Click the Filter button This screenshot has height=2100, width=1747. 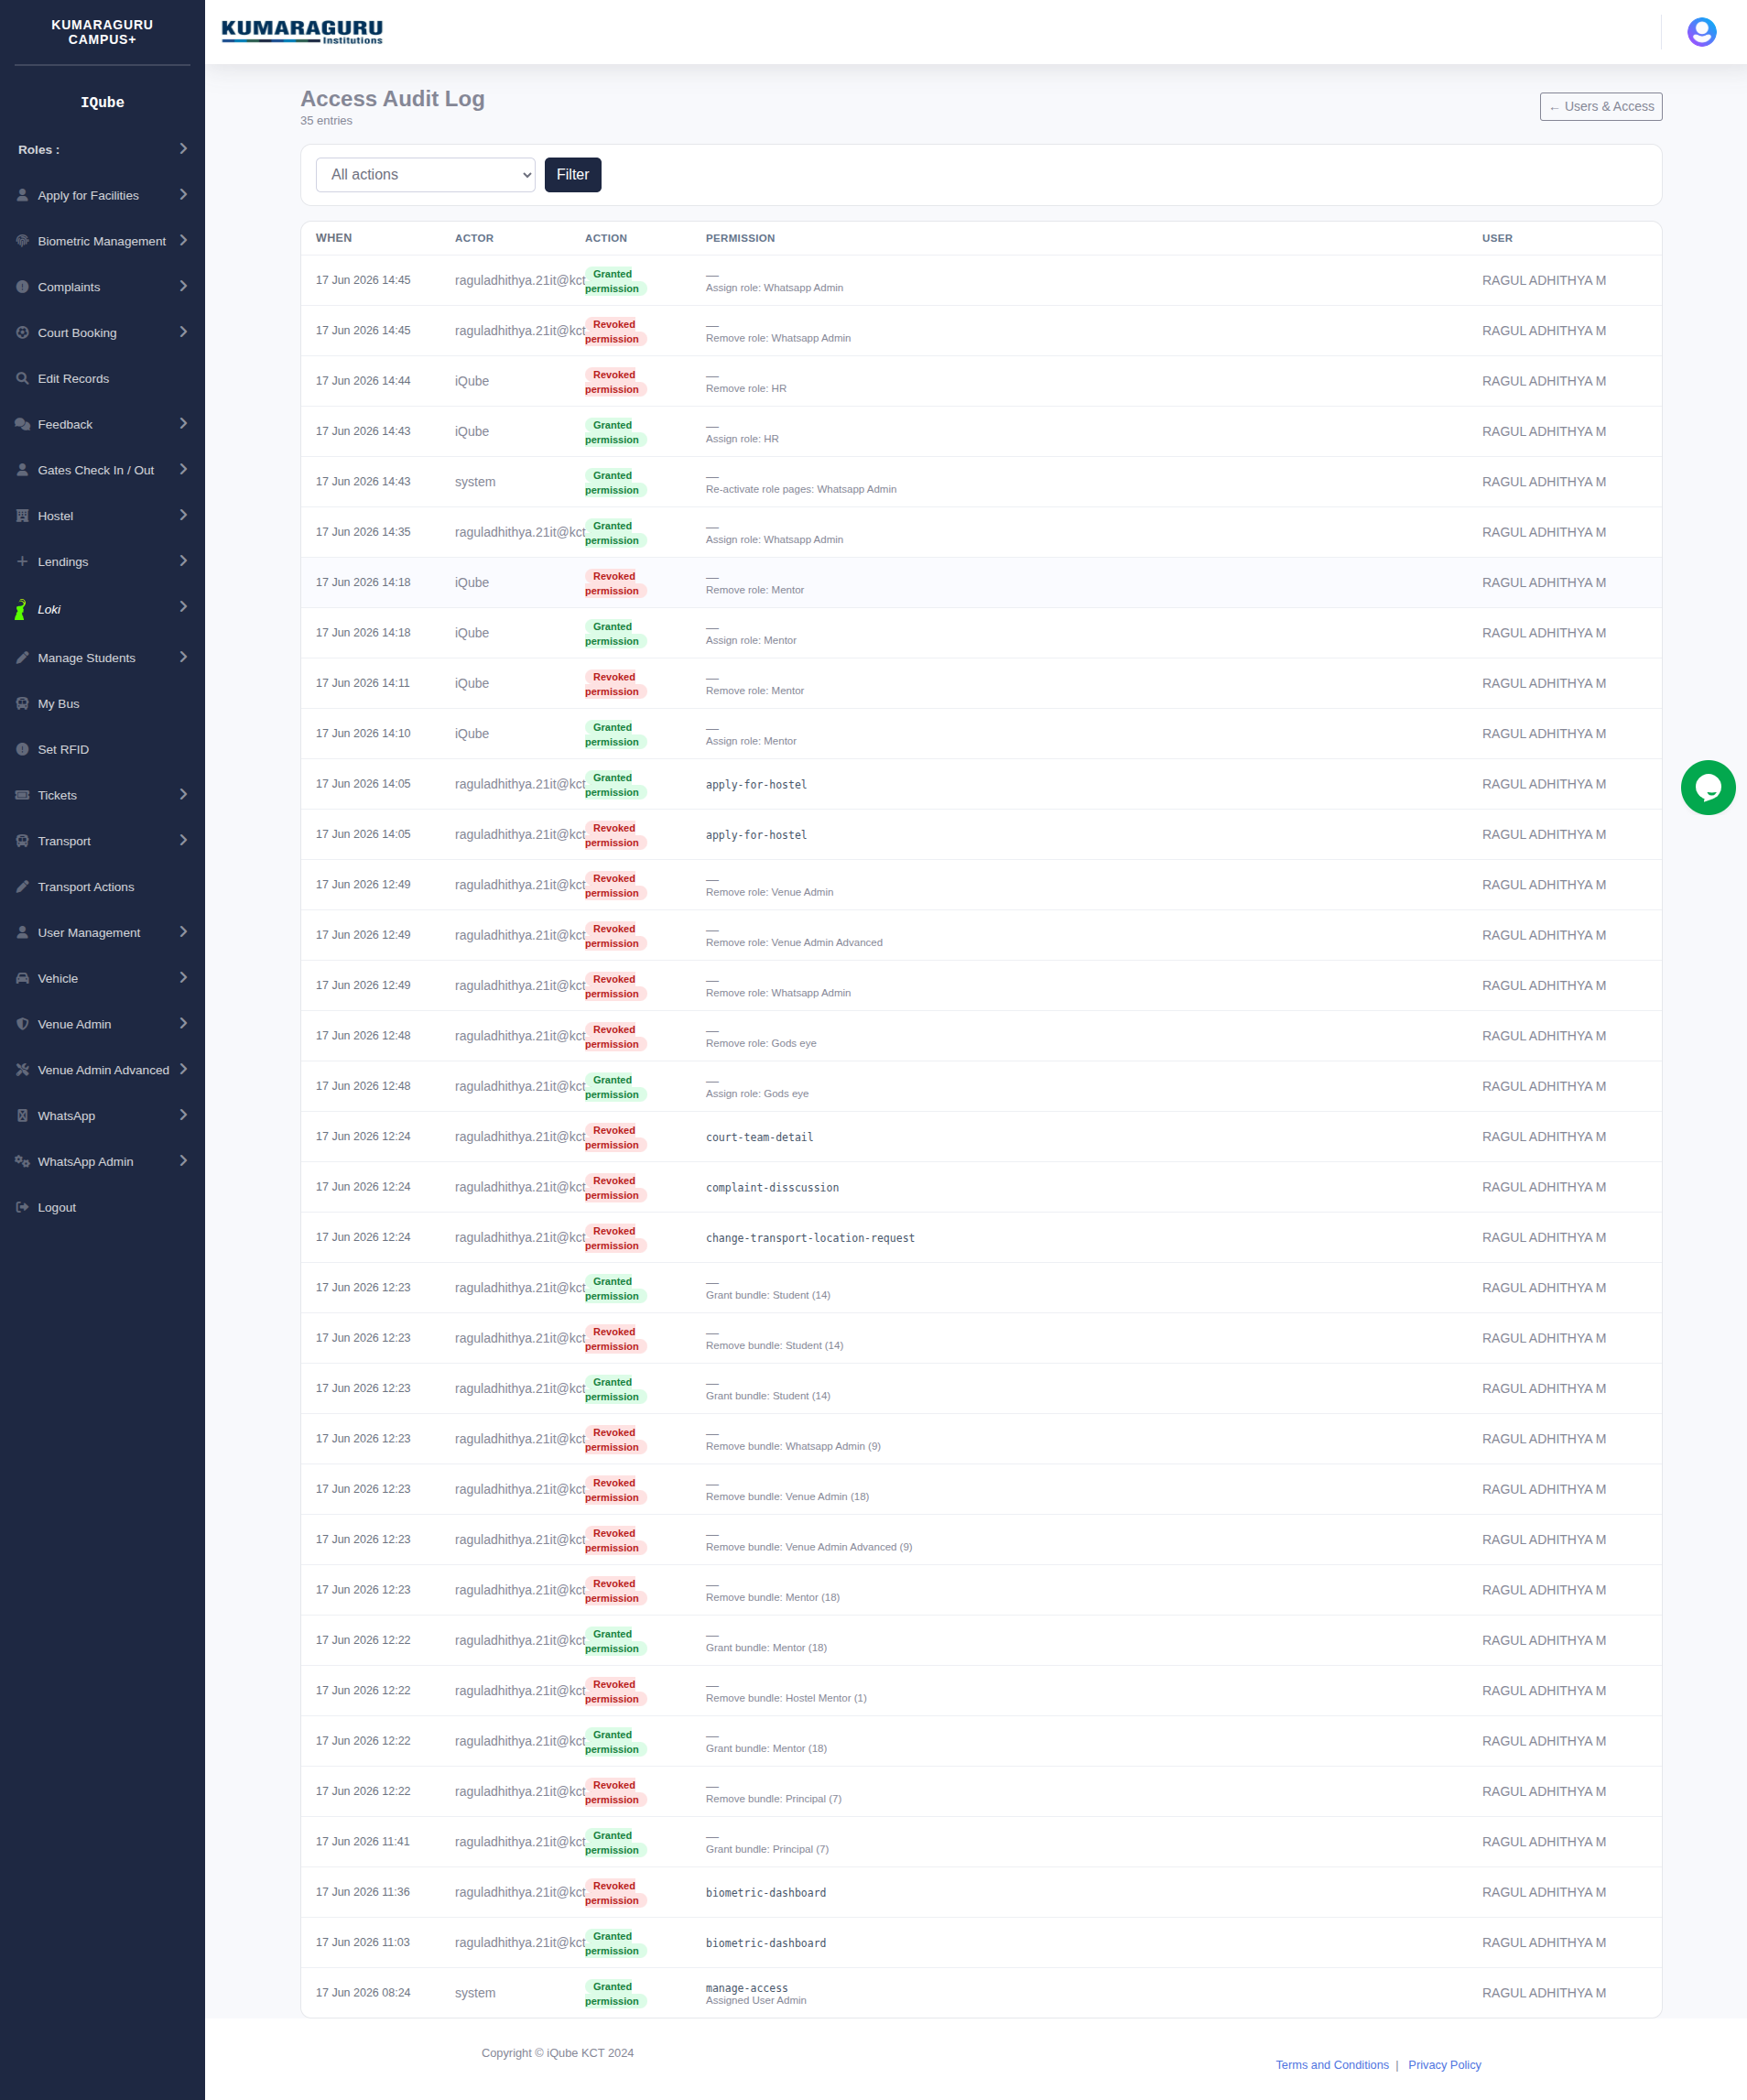click(572, 175)
